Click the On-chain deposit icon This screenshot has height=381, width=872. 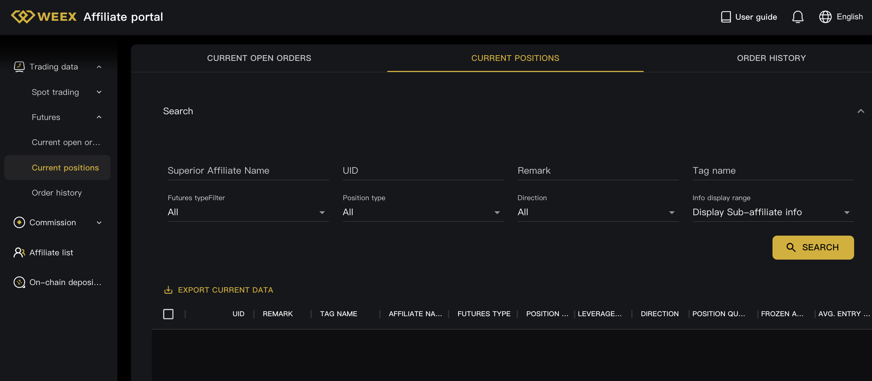pyautogui.click(x=19, y=282)
